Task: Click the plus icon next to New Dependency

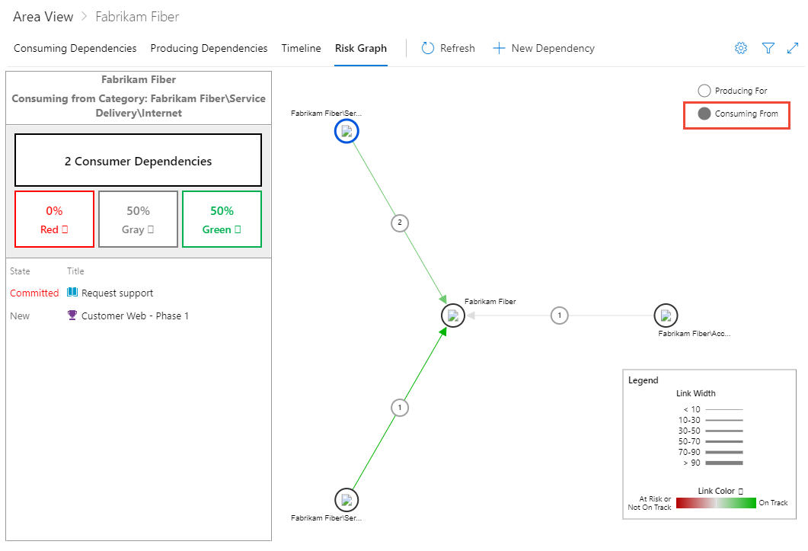Action: [x=499, y=48]
